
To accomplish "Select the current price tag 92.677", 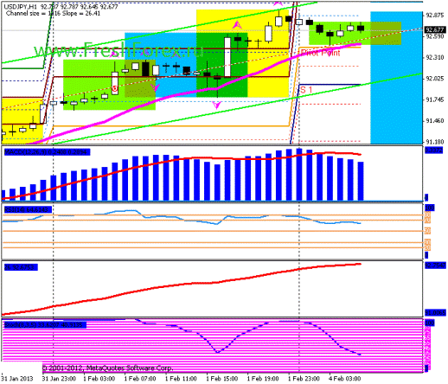I will (435, 29).
